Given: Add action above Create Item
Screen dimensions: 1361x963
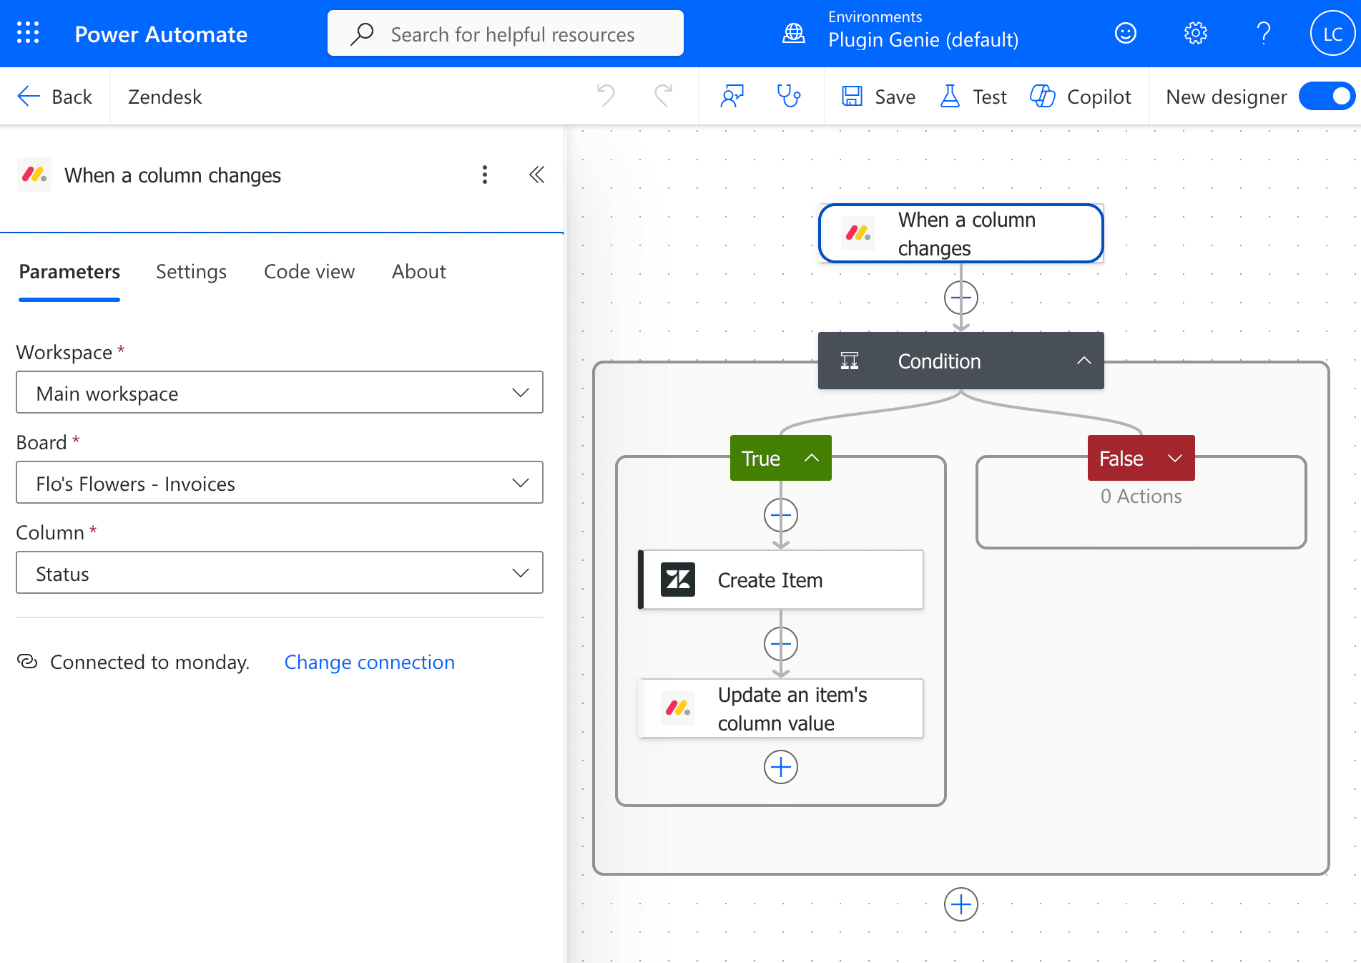Looking at the screenshot, I should click(780, 515).
